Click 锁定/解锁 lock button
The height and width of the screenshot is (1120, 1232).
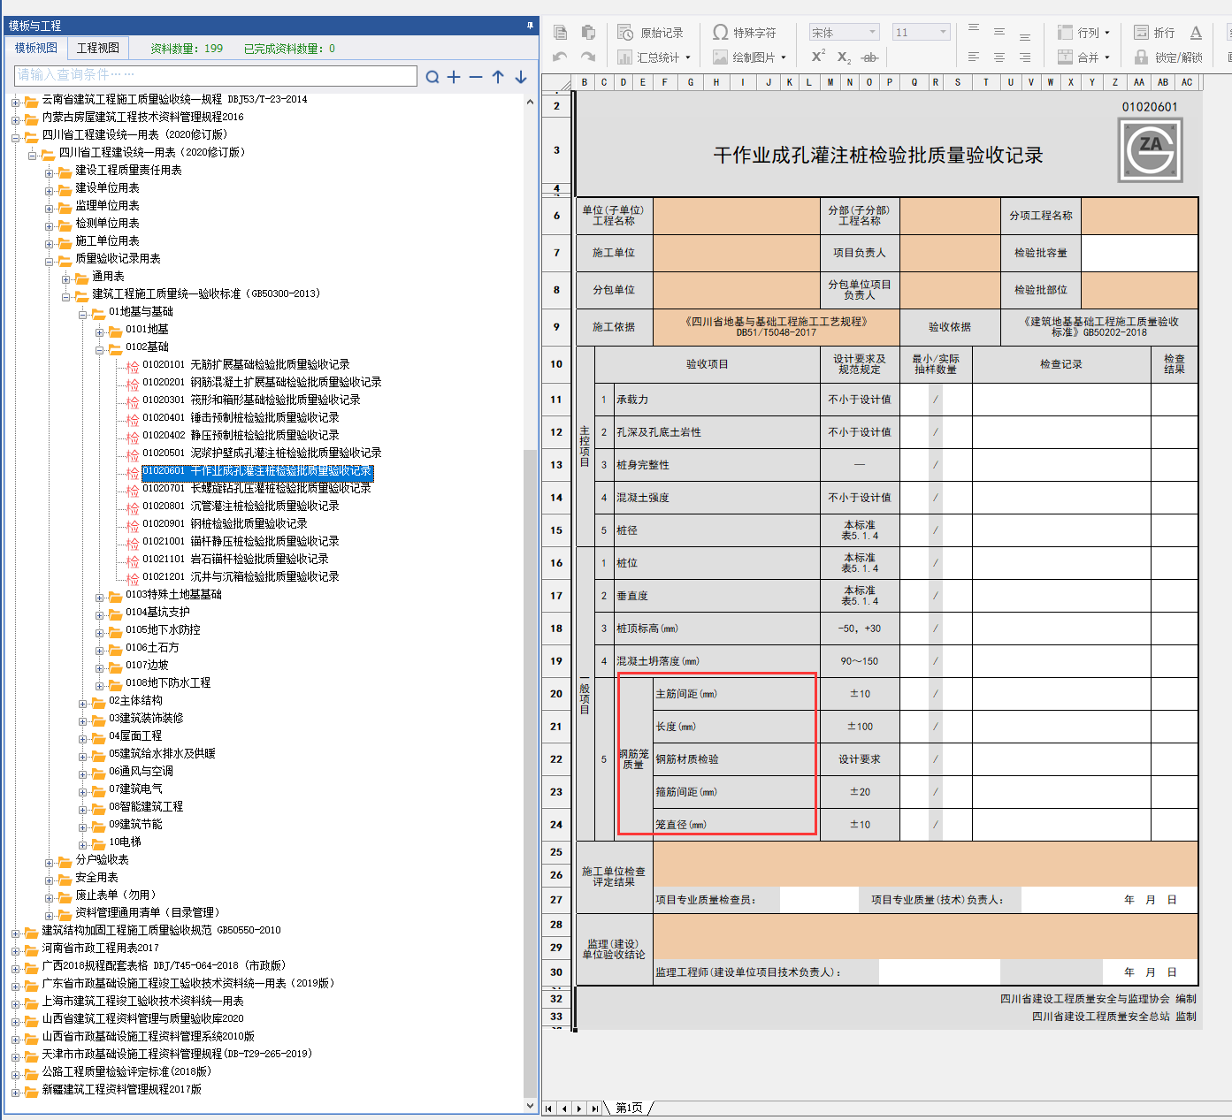[1168, 57]
